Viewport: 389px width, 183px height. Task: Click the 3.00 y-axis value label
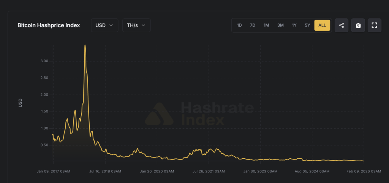point(44,61)
